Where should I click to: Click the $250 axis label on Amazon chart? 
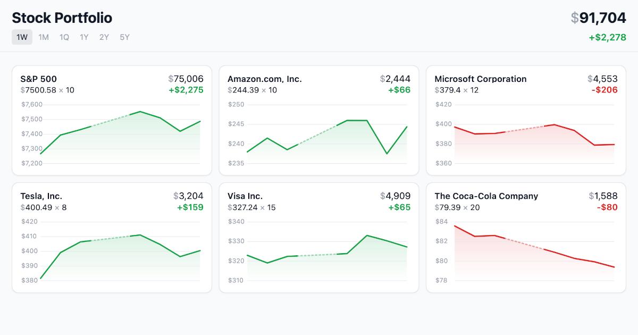coord(236,104)
